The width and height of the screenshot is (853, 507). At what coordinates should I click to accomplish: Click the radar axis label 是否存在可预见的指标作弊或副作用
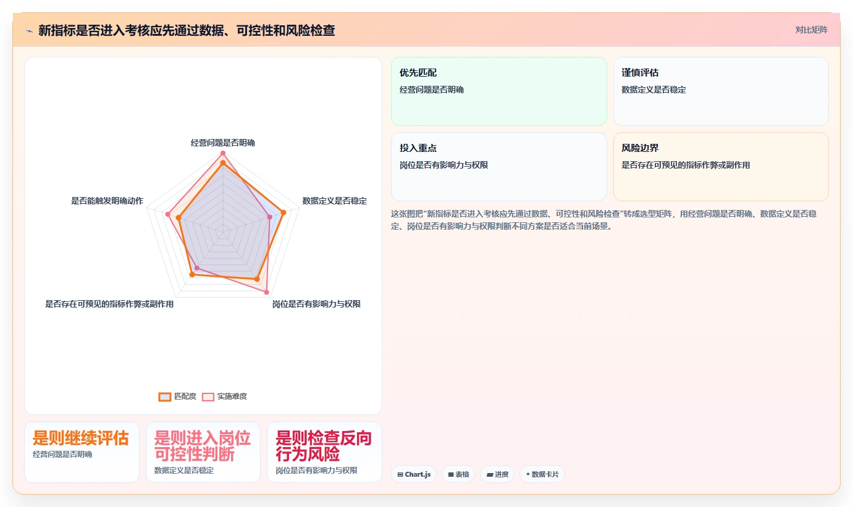[109, 304]
